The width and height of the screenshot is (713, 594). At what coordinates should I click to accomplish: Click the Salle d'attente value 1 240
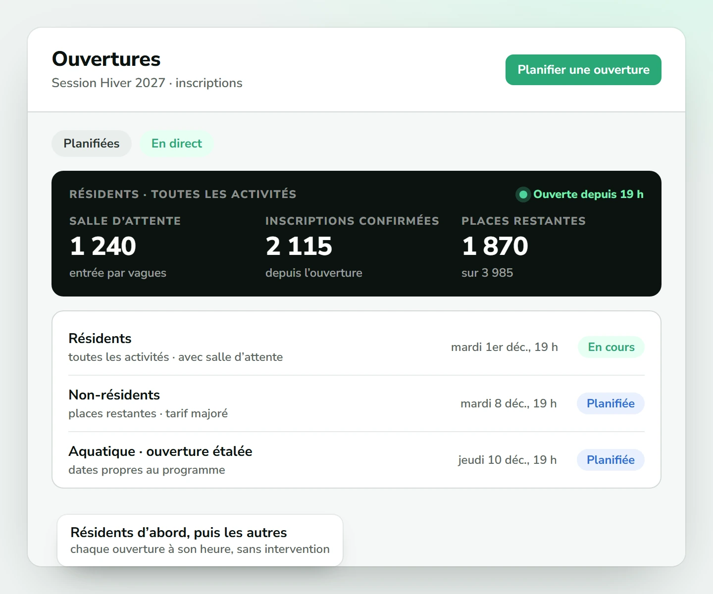pos(103,246)
